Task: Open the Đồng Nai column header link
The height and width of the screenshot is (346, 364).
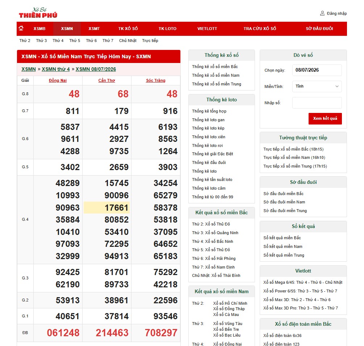Action: coord(58,80)
